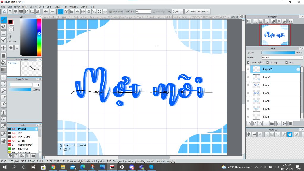
Task: Open the add special layer dropdown
Action: (266, 123)
